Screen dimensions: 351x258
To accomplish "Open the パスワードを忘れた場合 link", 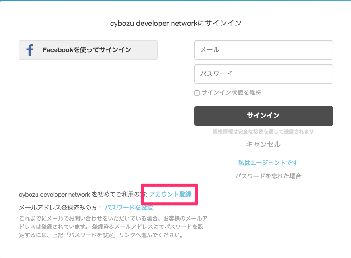I will pyautogui.click(x=268, y=176).
